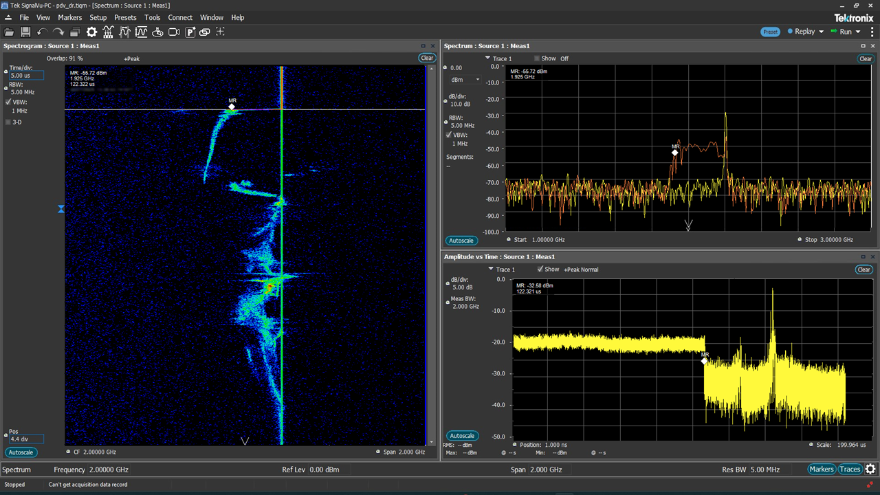Click the Traces button in bottom bar
Image resolution: width=880 pixels, height=495 pixels.
tap(850, 470)
